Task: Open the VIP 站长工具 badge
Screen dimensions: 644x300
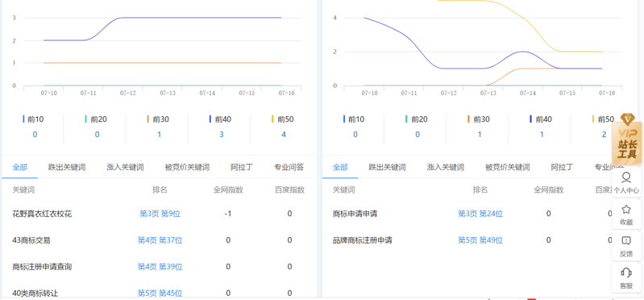Action: pyautogui.click(x=626, y=140)
